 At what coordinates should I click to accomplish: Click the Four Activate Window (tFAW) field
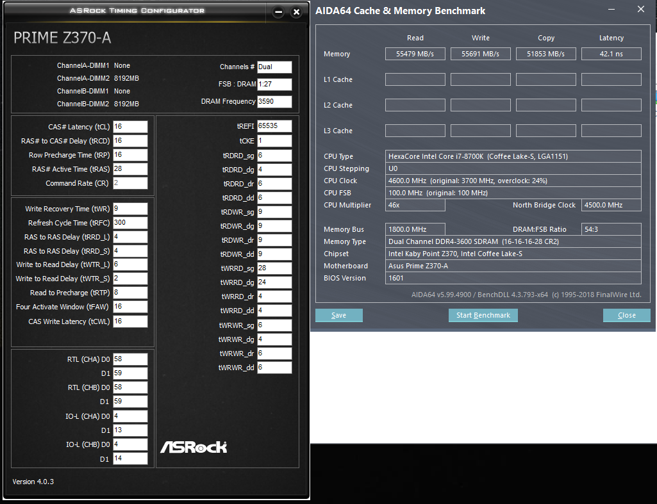pos(130,307)
